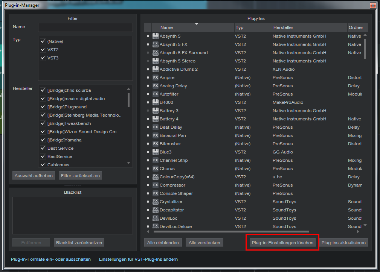Uncheck the VST2 type filter
380x272 pixels.
coord(43,50)
